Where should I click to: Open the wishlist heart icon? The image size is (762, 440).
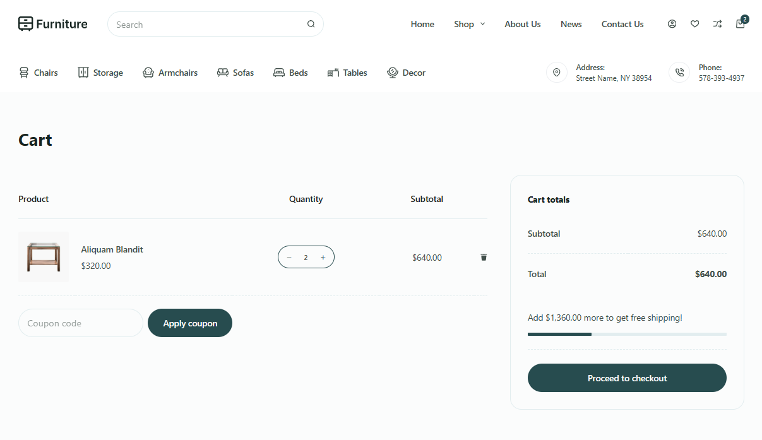pyautogui.click(x=694, y=24)
